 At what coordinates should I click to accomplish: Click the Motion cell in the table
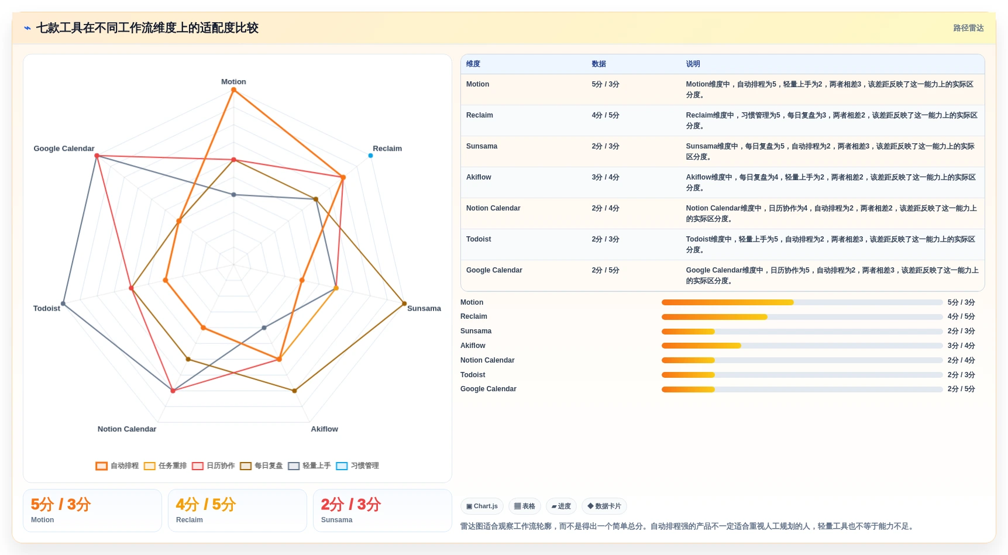[477, 84]
